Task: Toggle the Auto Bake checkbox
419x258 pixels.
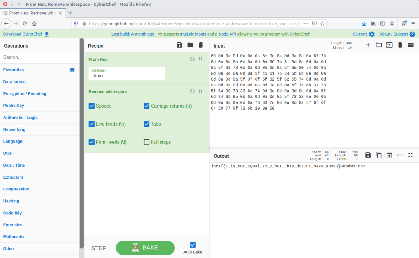Action: click(x=193, y=245)
